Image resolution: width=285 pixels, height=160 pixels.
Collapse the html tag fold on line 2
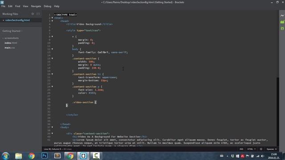coord(53,18)
